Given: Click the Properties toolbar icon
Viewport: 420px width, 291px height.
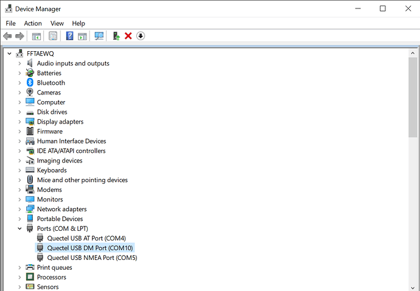Looking at the screenshot, I should point(53,36).
